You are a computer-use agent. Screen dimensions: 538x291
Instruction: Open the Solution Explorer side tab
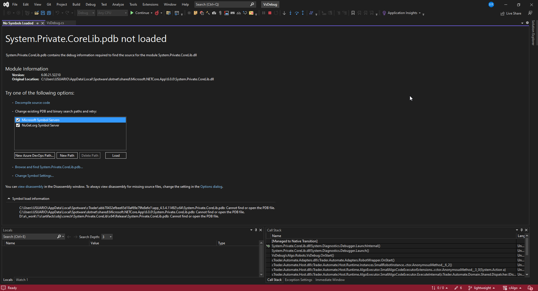[533, 33]
